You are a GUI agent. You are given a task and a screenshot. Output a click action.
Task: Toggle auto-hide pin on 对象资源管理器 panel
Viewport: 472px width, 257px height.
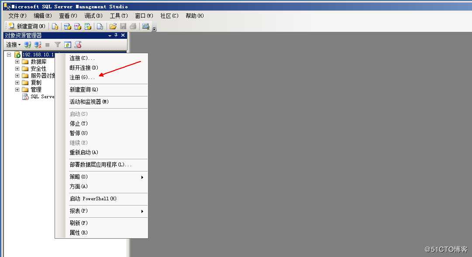pos(116,35)
